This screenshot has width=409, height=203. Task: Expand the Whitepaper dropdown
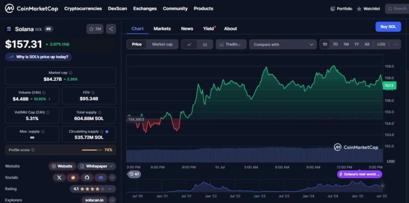[97, 166]
